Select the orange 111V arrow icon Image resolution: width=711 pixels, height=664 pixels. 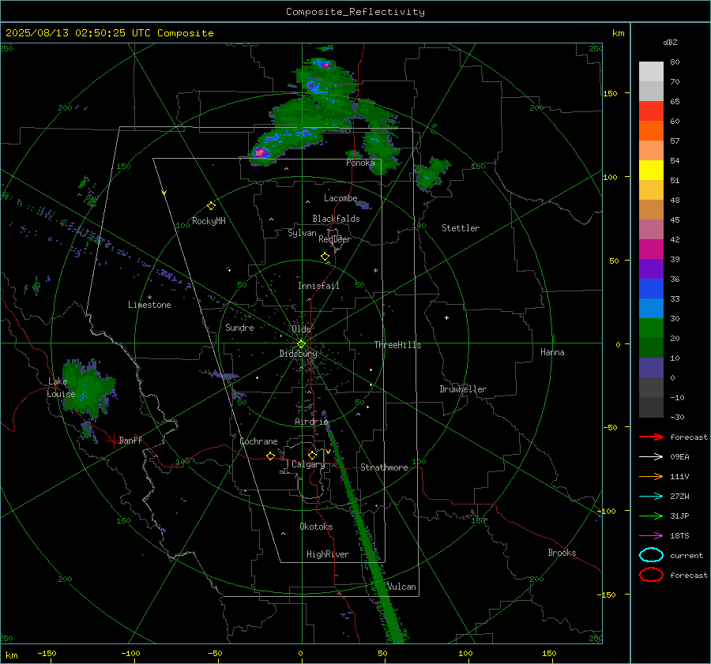(x=651, y=476)
